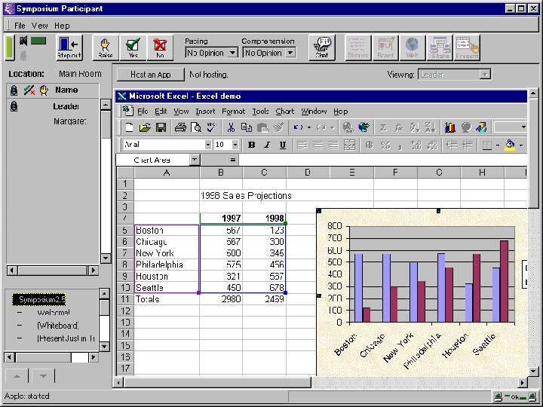
Task: Toggle align right in Excel
Action: pyautogui.click(x=333, y=145)
